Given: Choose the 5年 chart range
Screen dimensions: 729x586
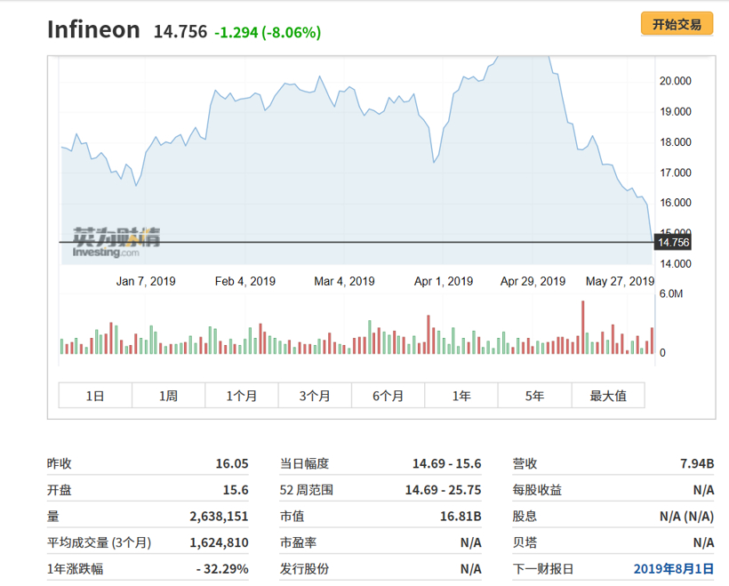Looking at the screenshot, I should [534, 396].
